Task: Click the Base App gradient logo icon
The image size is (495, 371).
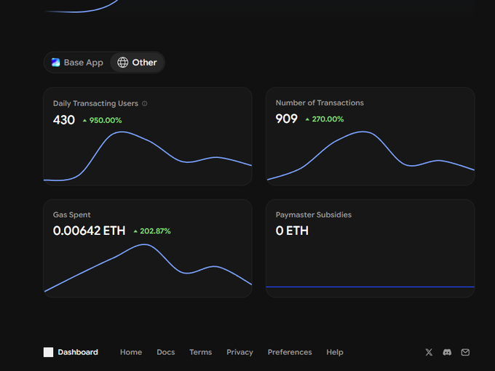Action: tap(56, 63)
